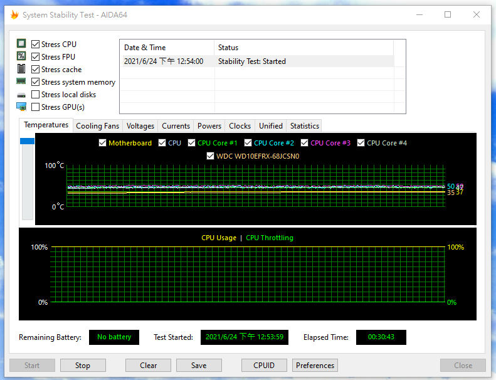Toggle CPU Core #3 graph checkbox
The image size is (496, 380).
click(x=304, y=143)
